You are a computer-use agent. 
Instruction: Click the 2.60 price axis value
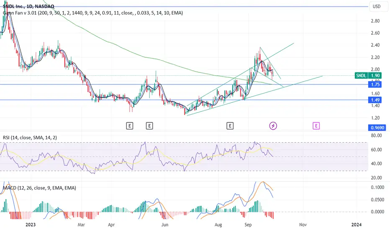[375, 33]
